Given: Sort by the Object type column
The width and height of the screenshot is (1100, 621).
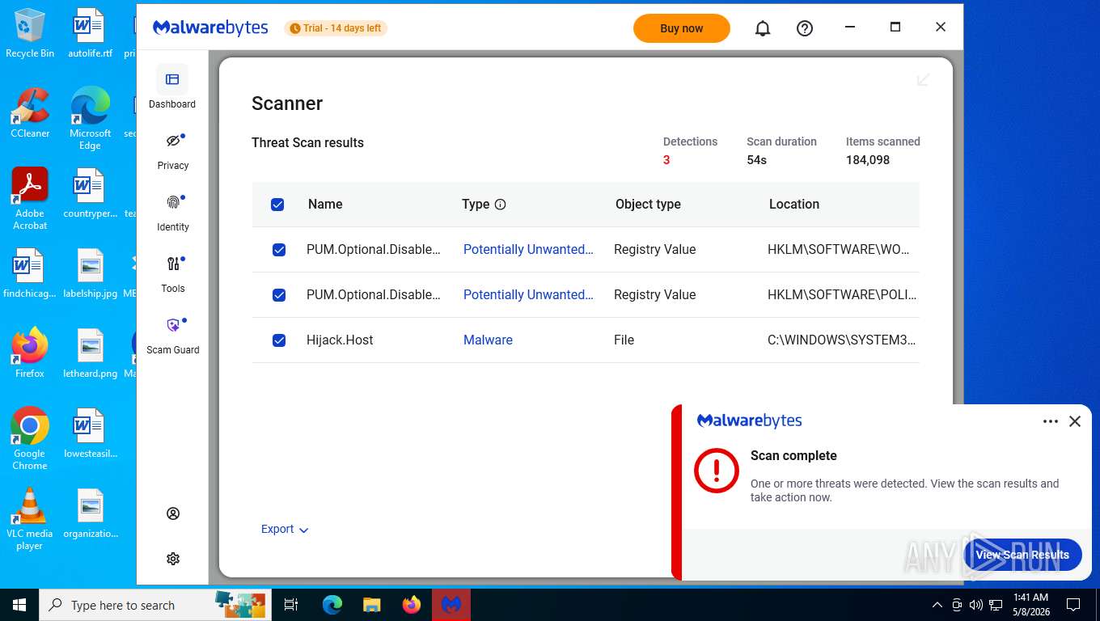Looking at the screenshot, I should [648, 204].
